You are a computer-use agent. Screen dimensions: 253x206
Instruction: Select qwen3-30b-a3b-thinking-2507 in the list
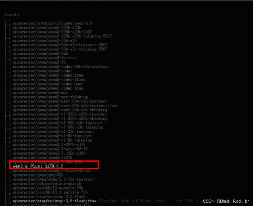60,49
